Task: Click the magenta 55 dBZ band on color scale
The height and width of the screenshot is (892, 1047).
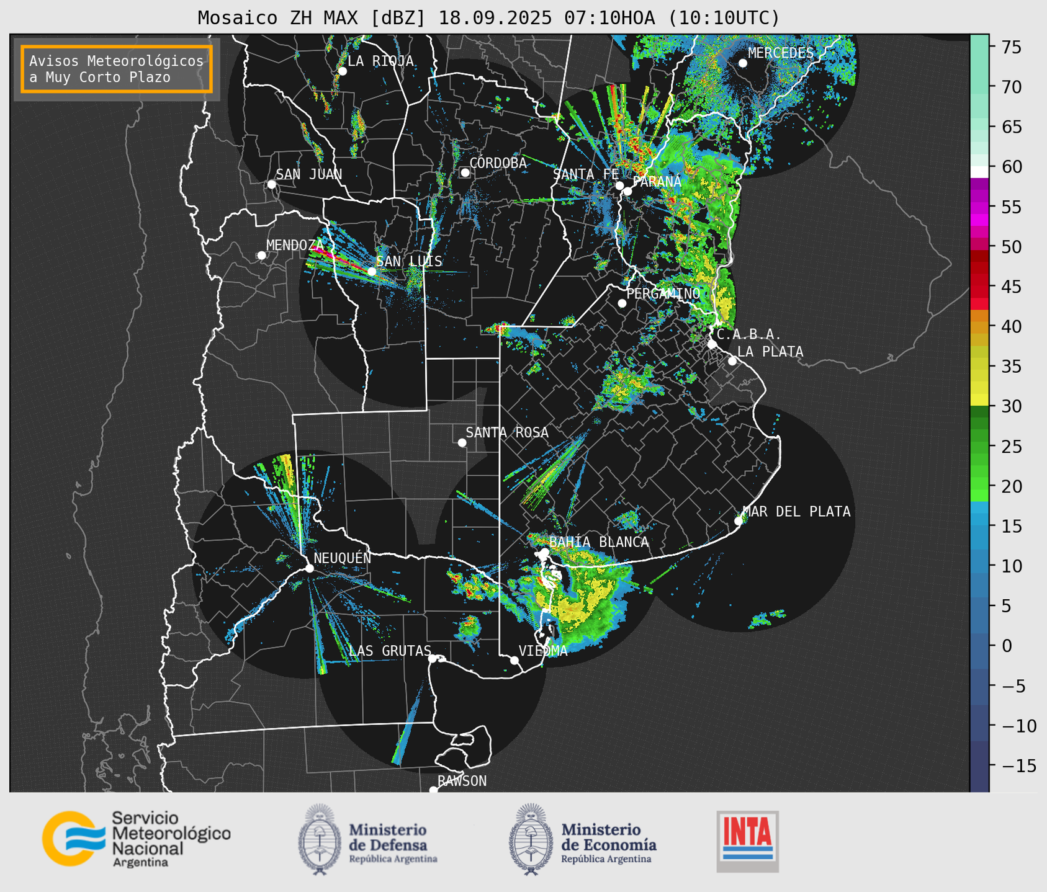Action: (x=979, y=207)
